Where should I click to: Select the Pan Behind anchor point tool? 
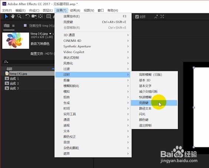click(40, 16)
